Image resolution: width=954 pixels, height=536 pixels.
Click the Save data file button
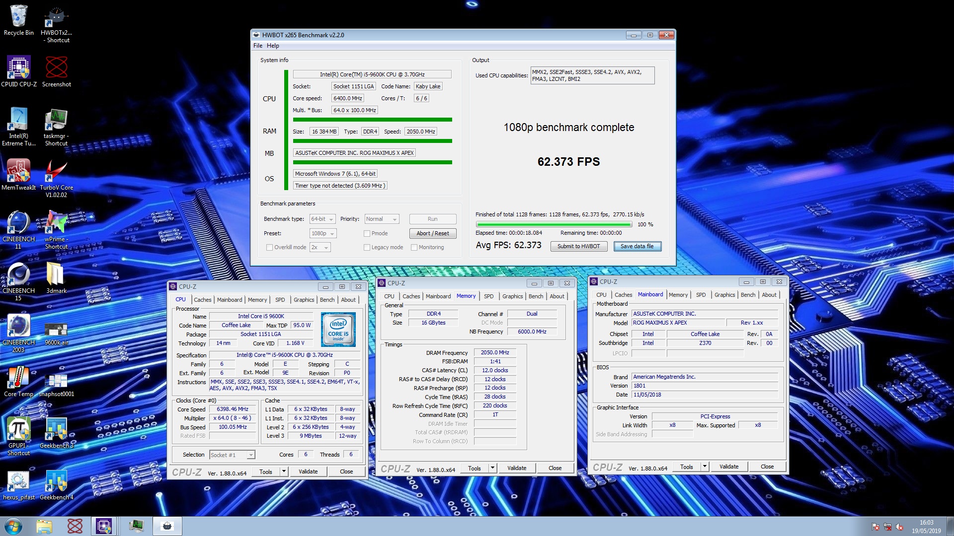click(x=637, y=246)
